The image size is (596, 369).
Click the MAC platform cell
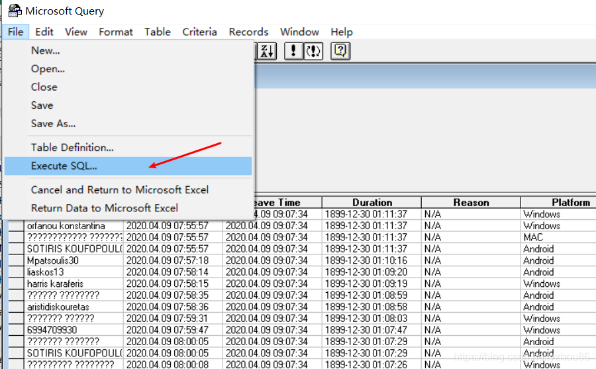(559, 237)
